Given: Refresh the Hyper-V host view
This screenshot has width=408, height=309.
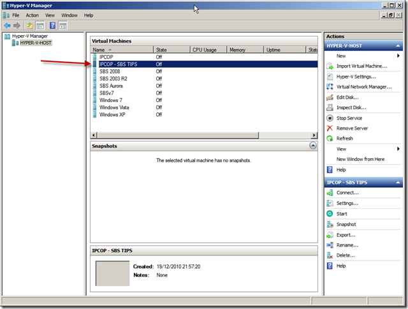Looking at the screenshot, I should 344,139.
